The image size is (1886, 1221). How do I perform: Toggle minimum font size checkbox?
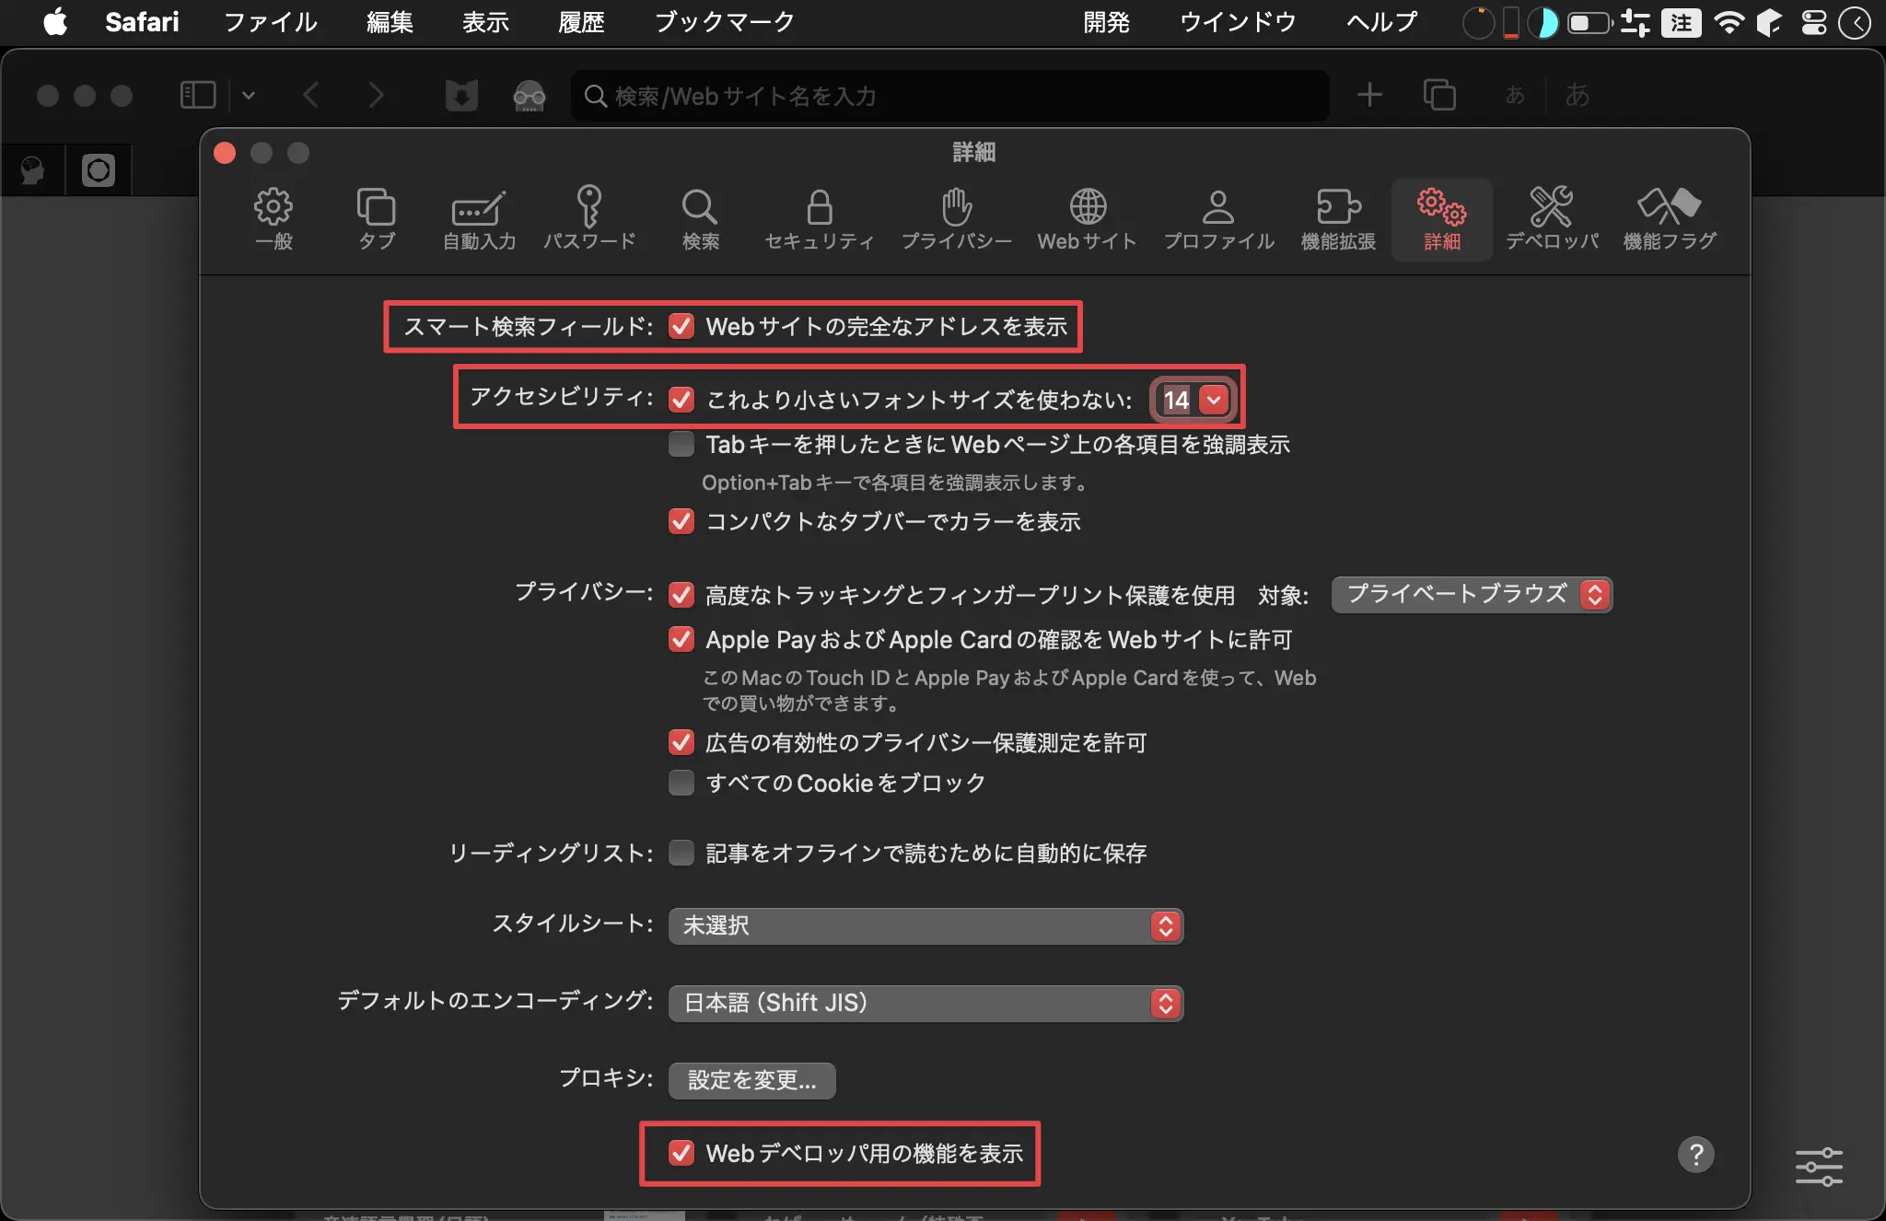681,399
